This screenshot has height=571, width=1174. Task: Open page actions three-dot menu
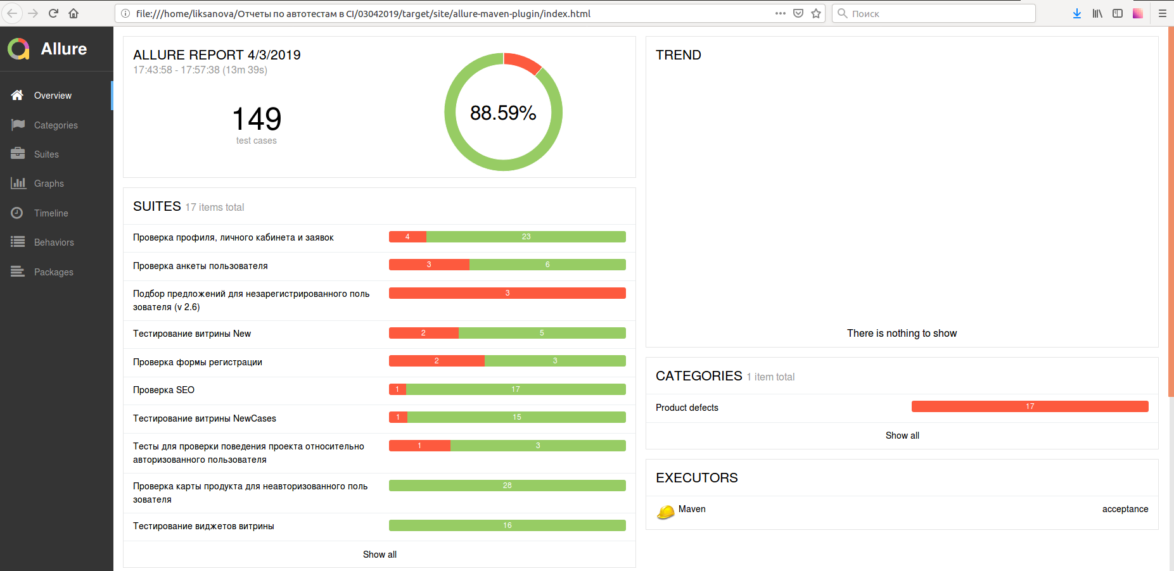coord(781,13)
